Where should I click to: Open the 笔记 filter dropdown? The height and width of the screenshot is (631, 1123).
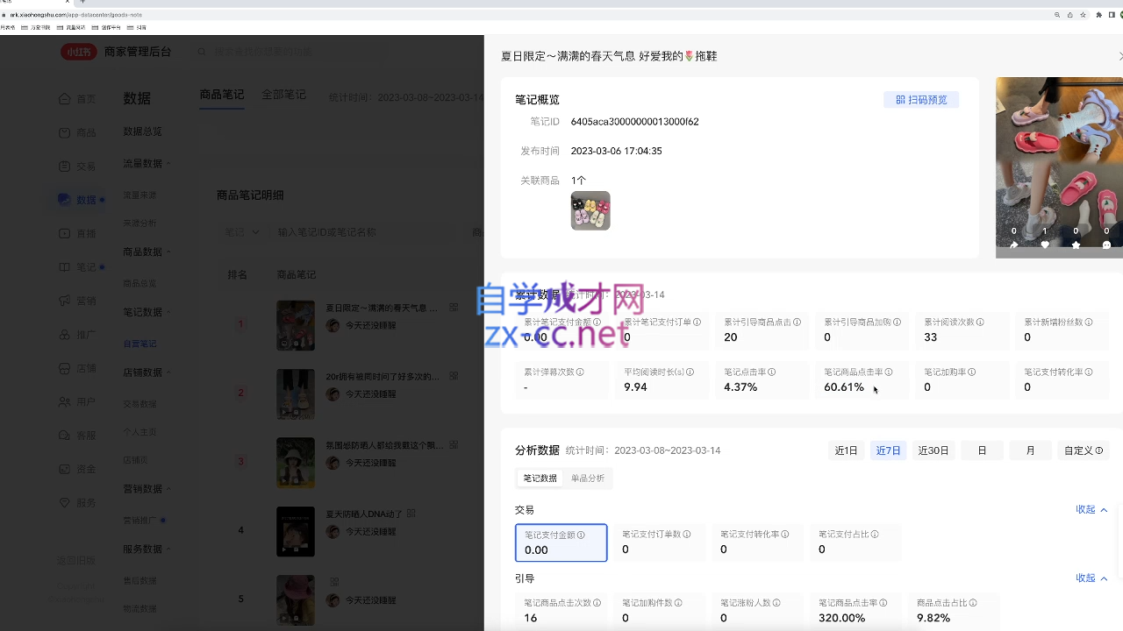coord(243,232)
